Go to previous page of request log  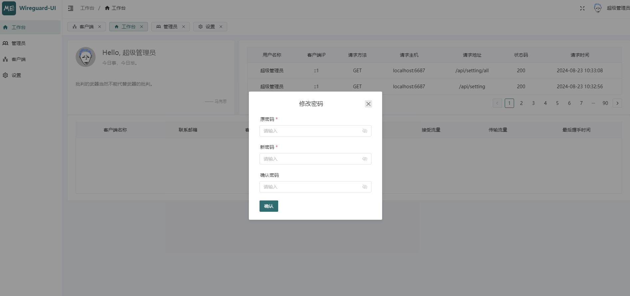pos(497,103)
